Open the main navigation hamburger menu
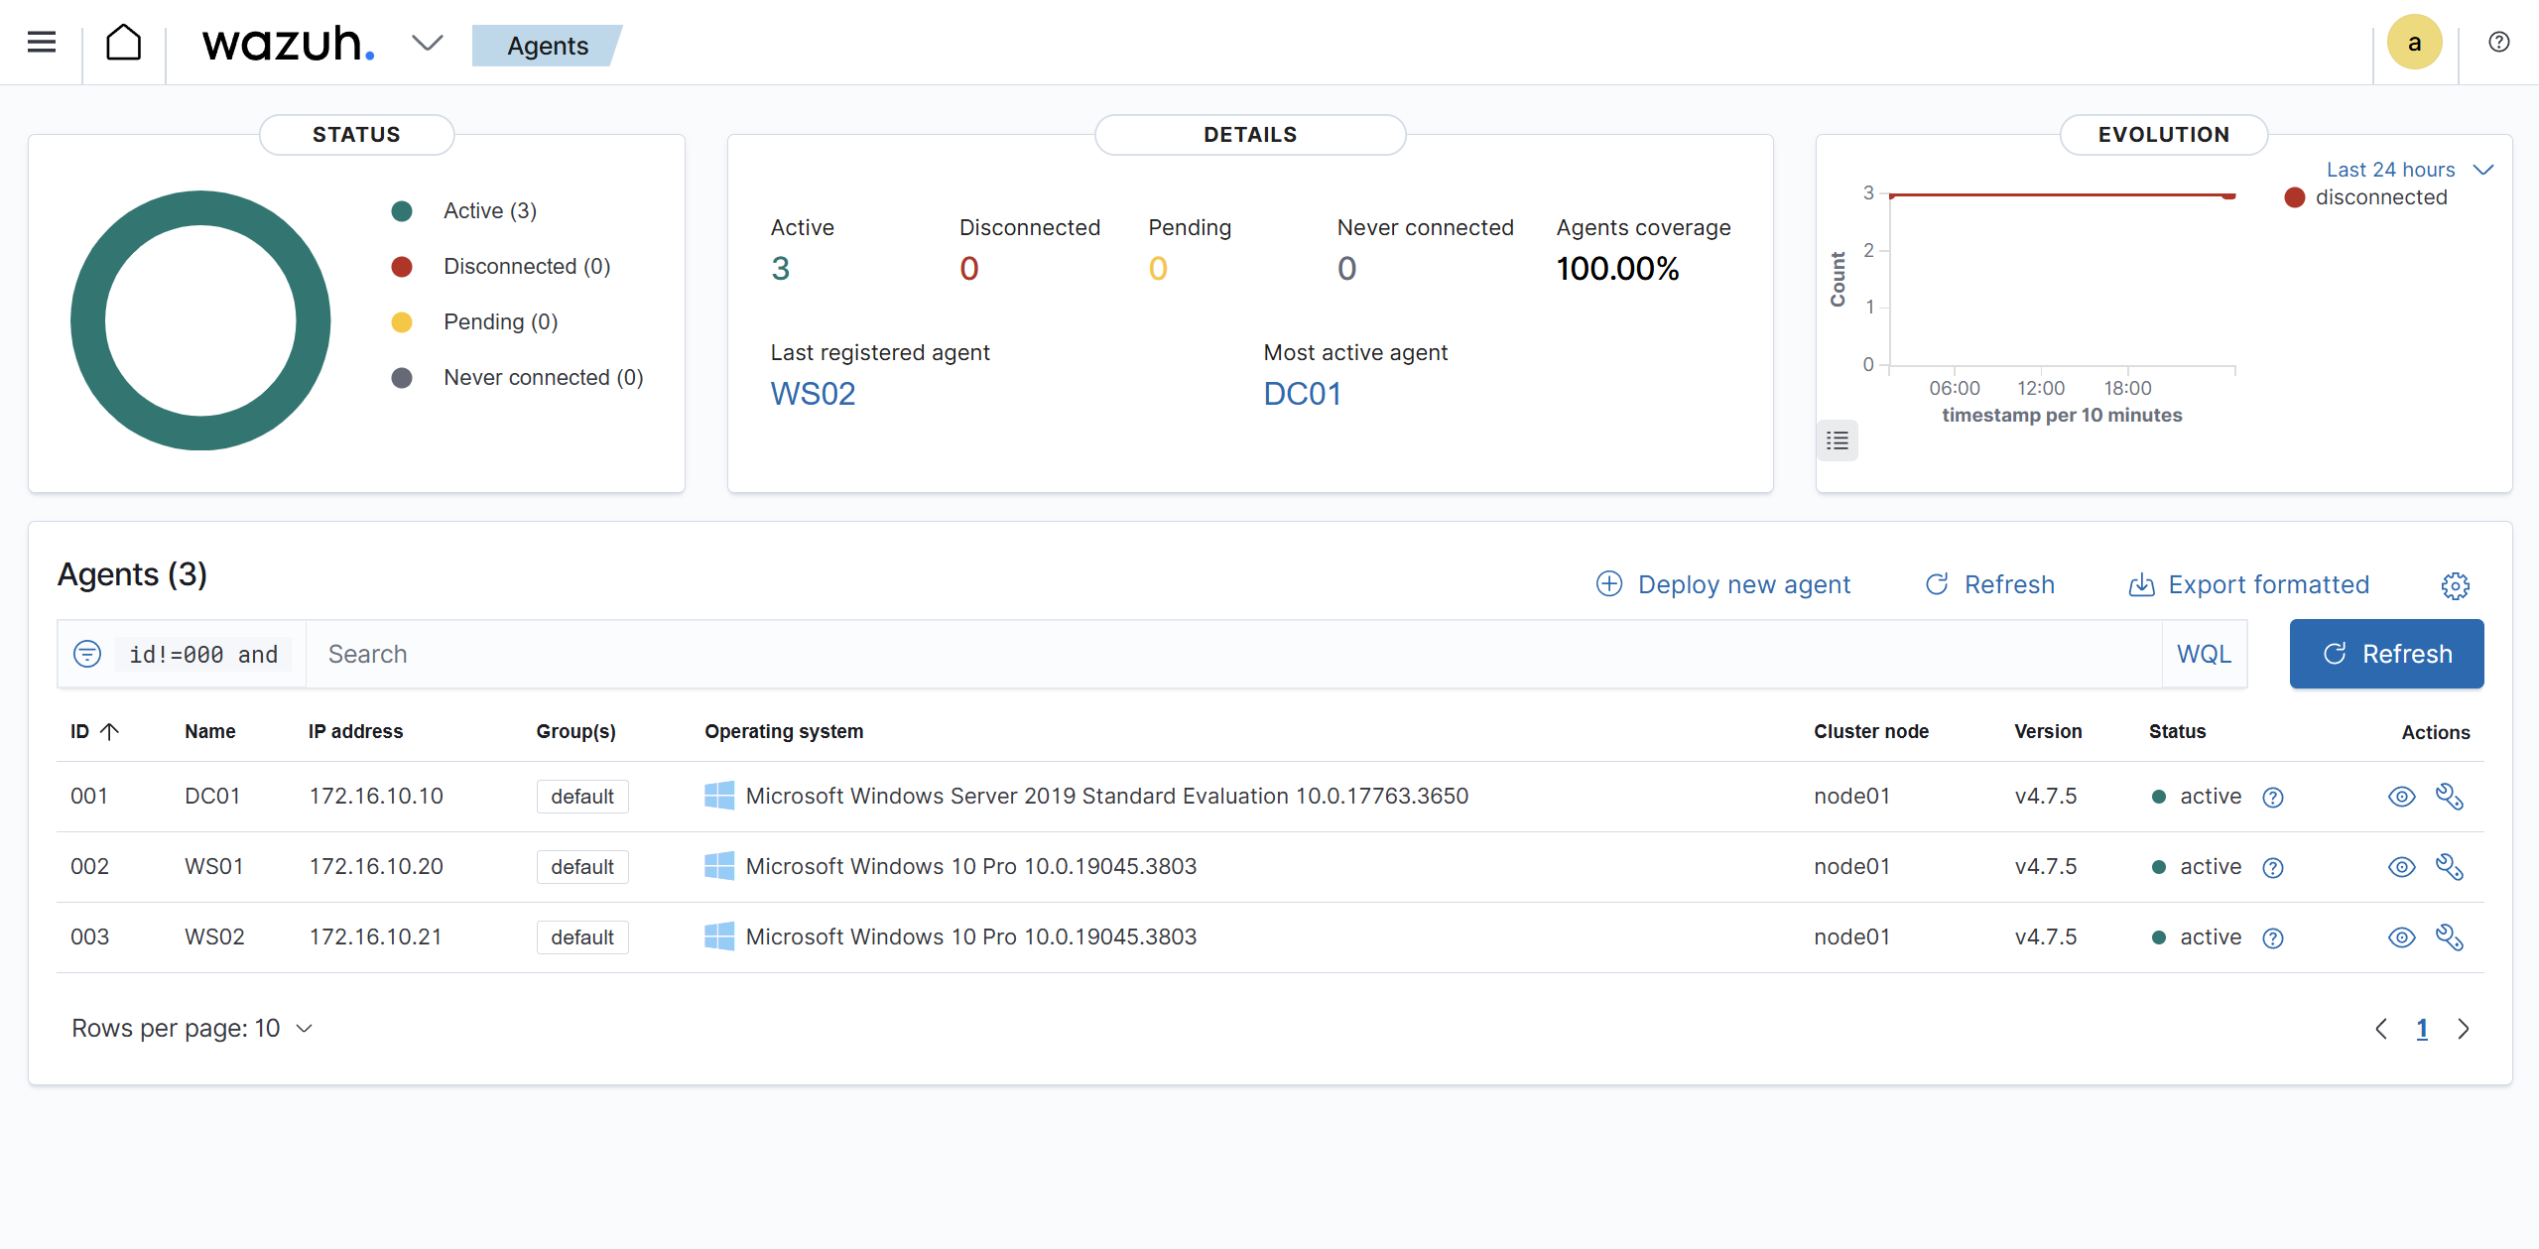2539x1249 pixels. point(41,42)
